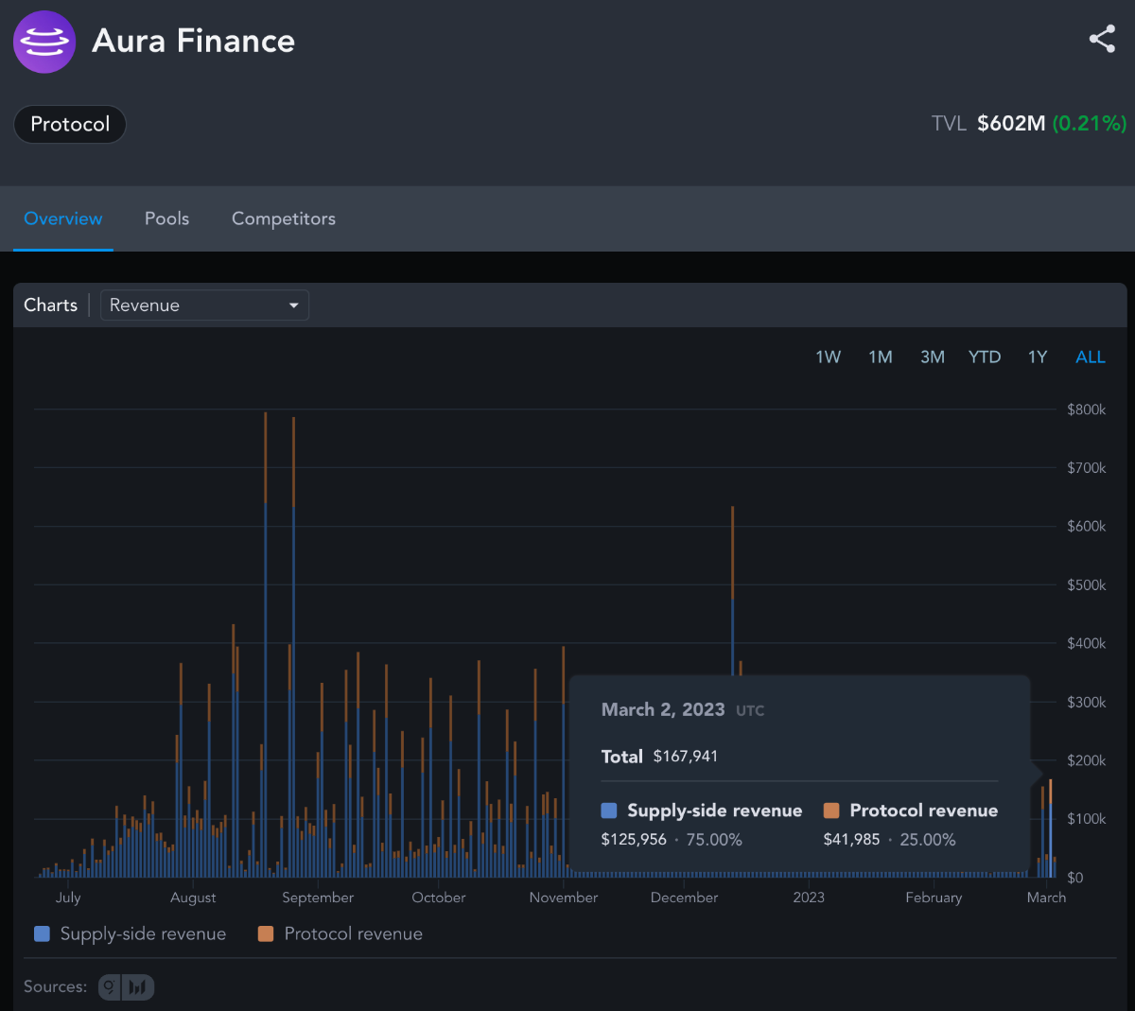The width and height of the screenshot is (1135, 1011).
Task: Select the 1M time range
Action: point(881,357)
